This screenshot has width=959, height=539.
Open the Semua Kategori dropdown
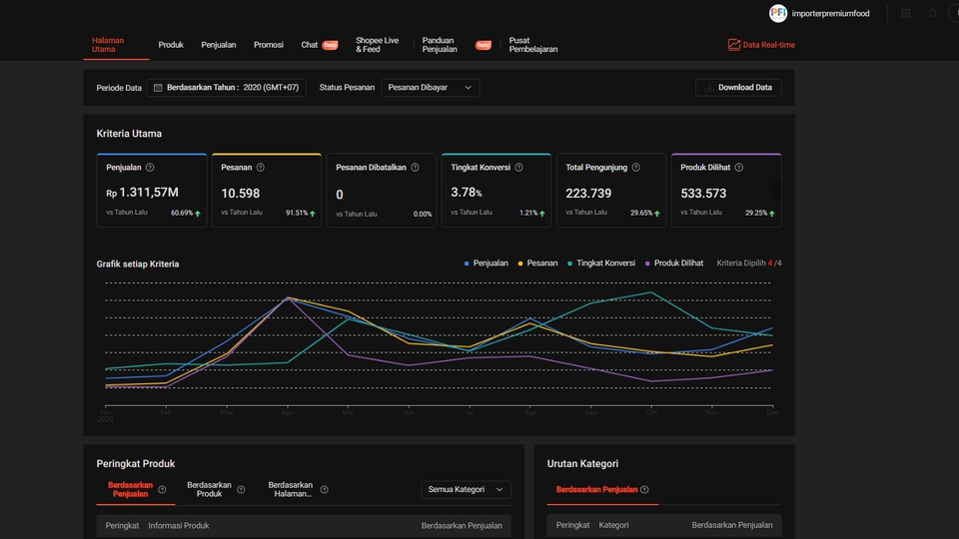click(467, 489)
